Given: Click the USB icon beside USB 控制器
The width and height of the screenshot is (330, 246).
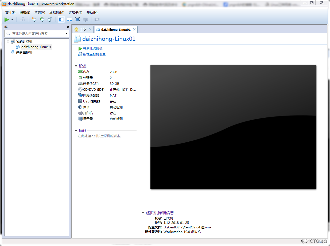Looking at the screenshot, I should coord(80,101).
